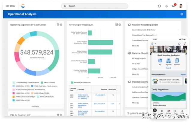
Task: Click Revenue per Headcount filter icon
Action: pyautogui.click(x=116, y=25)
